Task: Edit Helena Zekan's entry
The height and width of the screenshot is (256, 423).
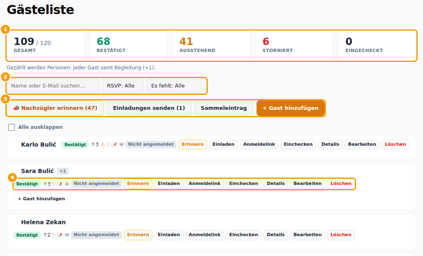Action: pos(307,235)
